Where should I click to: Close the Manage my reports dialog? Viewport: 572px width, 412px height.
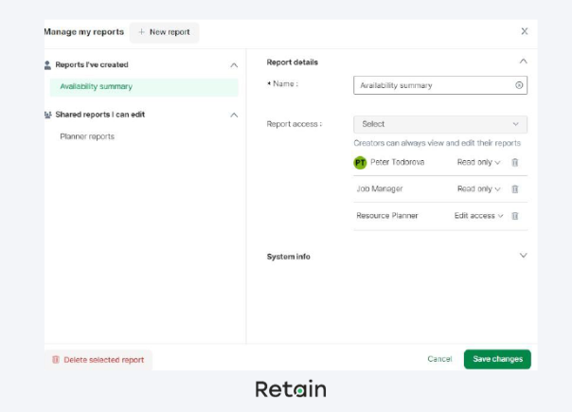pos(525,31)
